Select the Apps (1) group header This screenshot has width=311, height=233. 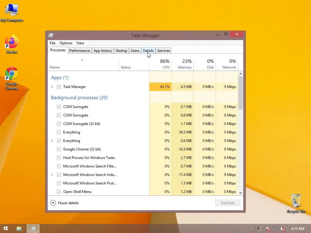pos(60,78)
